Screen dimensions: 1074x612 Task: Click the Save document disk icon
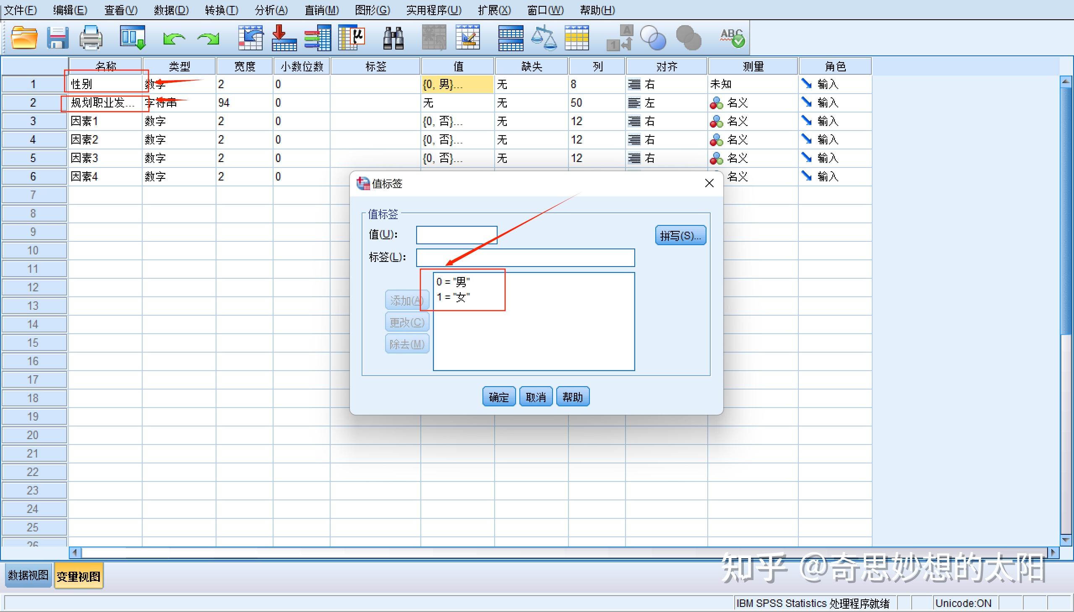click(57, 38)
